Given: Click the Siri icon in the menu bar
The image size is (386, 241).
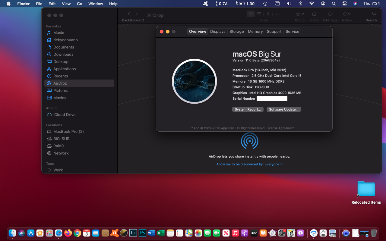Looking at the screenshot, I should 355,4.
